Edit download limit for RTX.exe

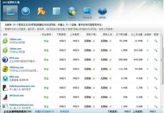94,60
